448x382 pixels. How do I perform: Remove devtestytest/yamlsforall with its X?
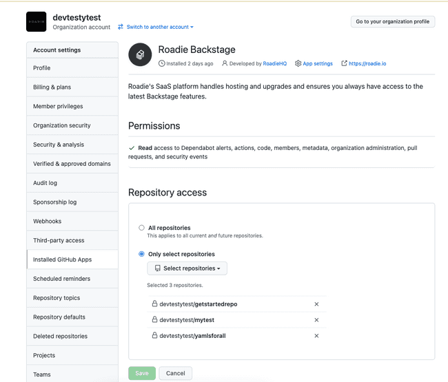pyautogui.click(x=316, y=336)
